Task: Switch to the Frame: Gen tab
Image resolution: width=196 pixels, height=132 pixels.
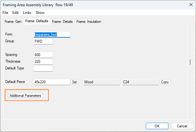Action: coord(13,22)
